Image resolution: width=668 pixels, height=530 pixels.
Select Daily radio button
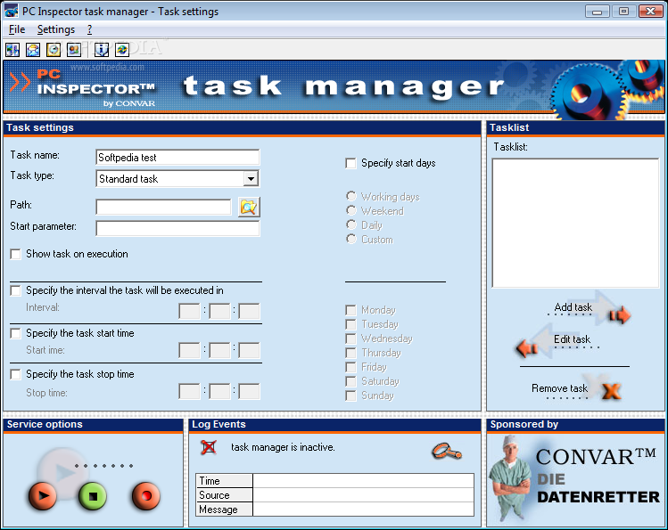coord(351,224)
